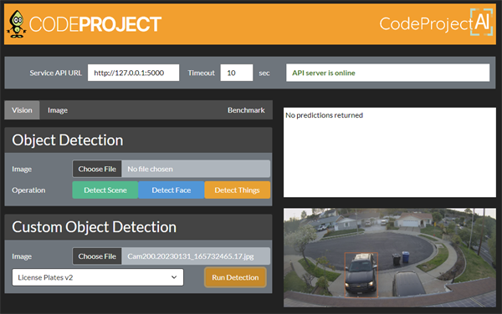Viewport: 502px width, 314px height.
Task: Click the CODEPROJECT header wordmark
Action: 95,24
